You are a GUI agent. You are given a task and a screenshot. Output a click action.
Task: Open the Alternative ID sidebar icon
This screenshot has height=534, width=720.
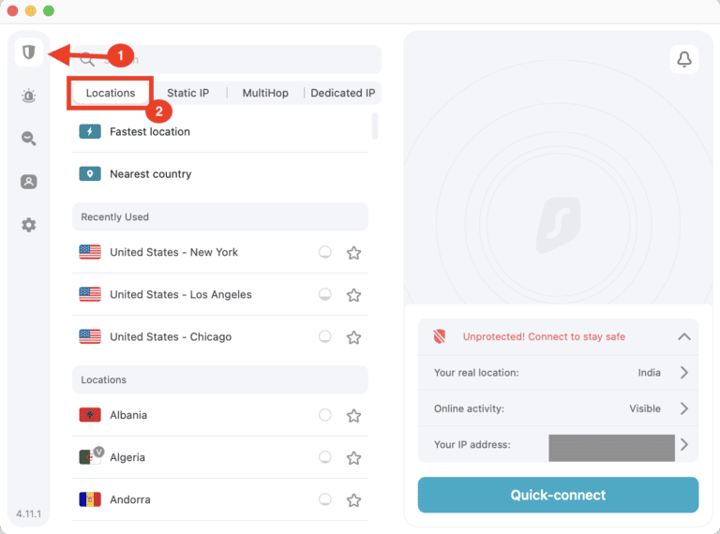29,182
